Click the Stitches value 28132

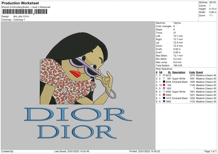(213, 3)
